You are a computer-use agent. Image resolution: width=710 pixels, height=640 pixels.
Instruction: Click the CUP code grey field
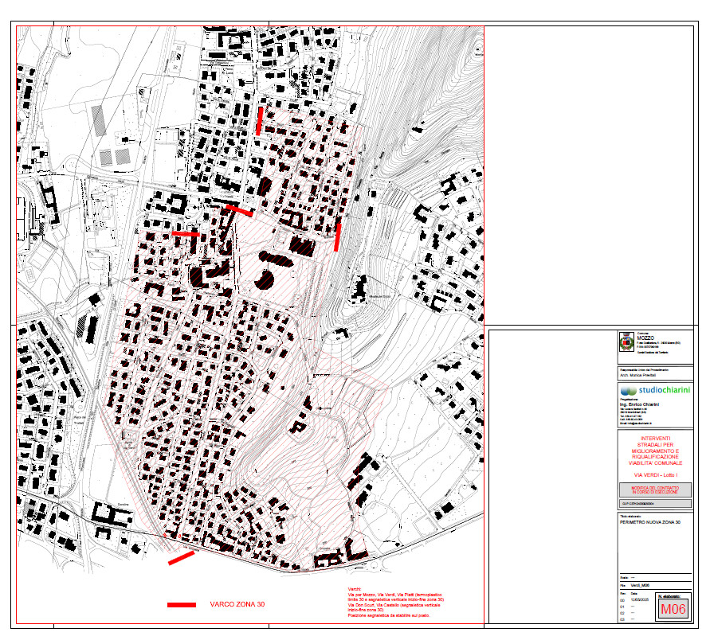pos(655,503)
